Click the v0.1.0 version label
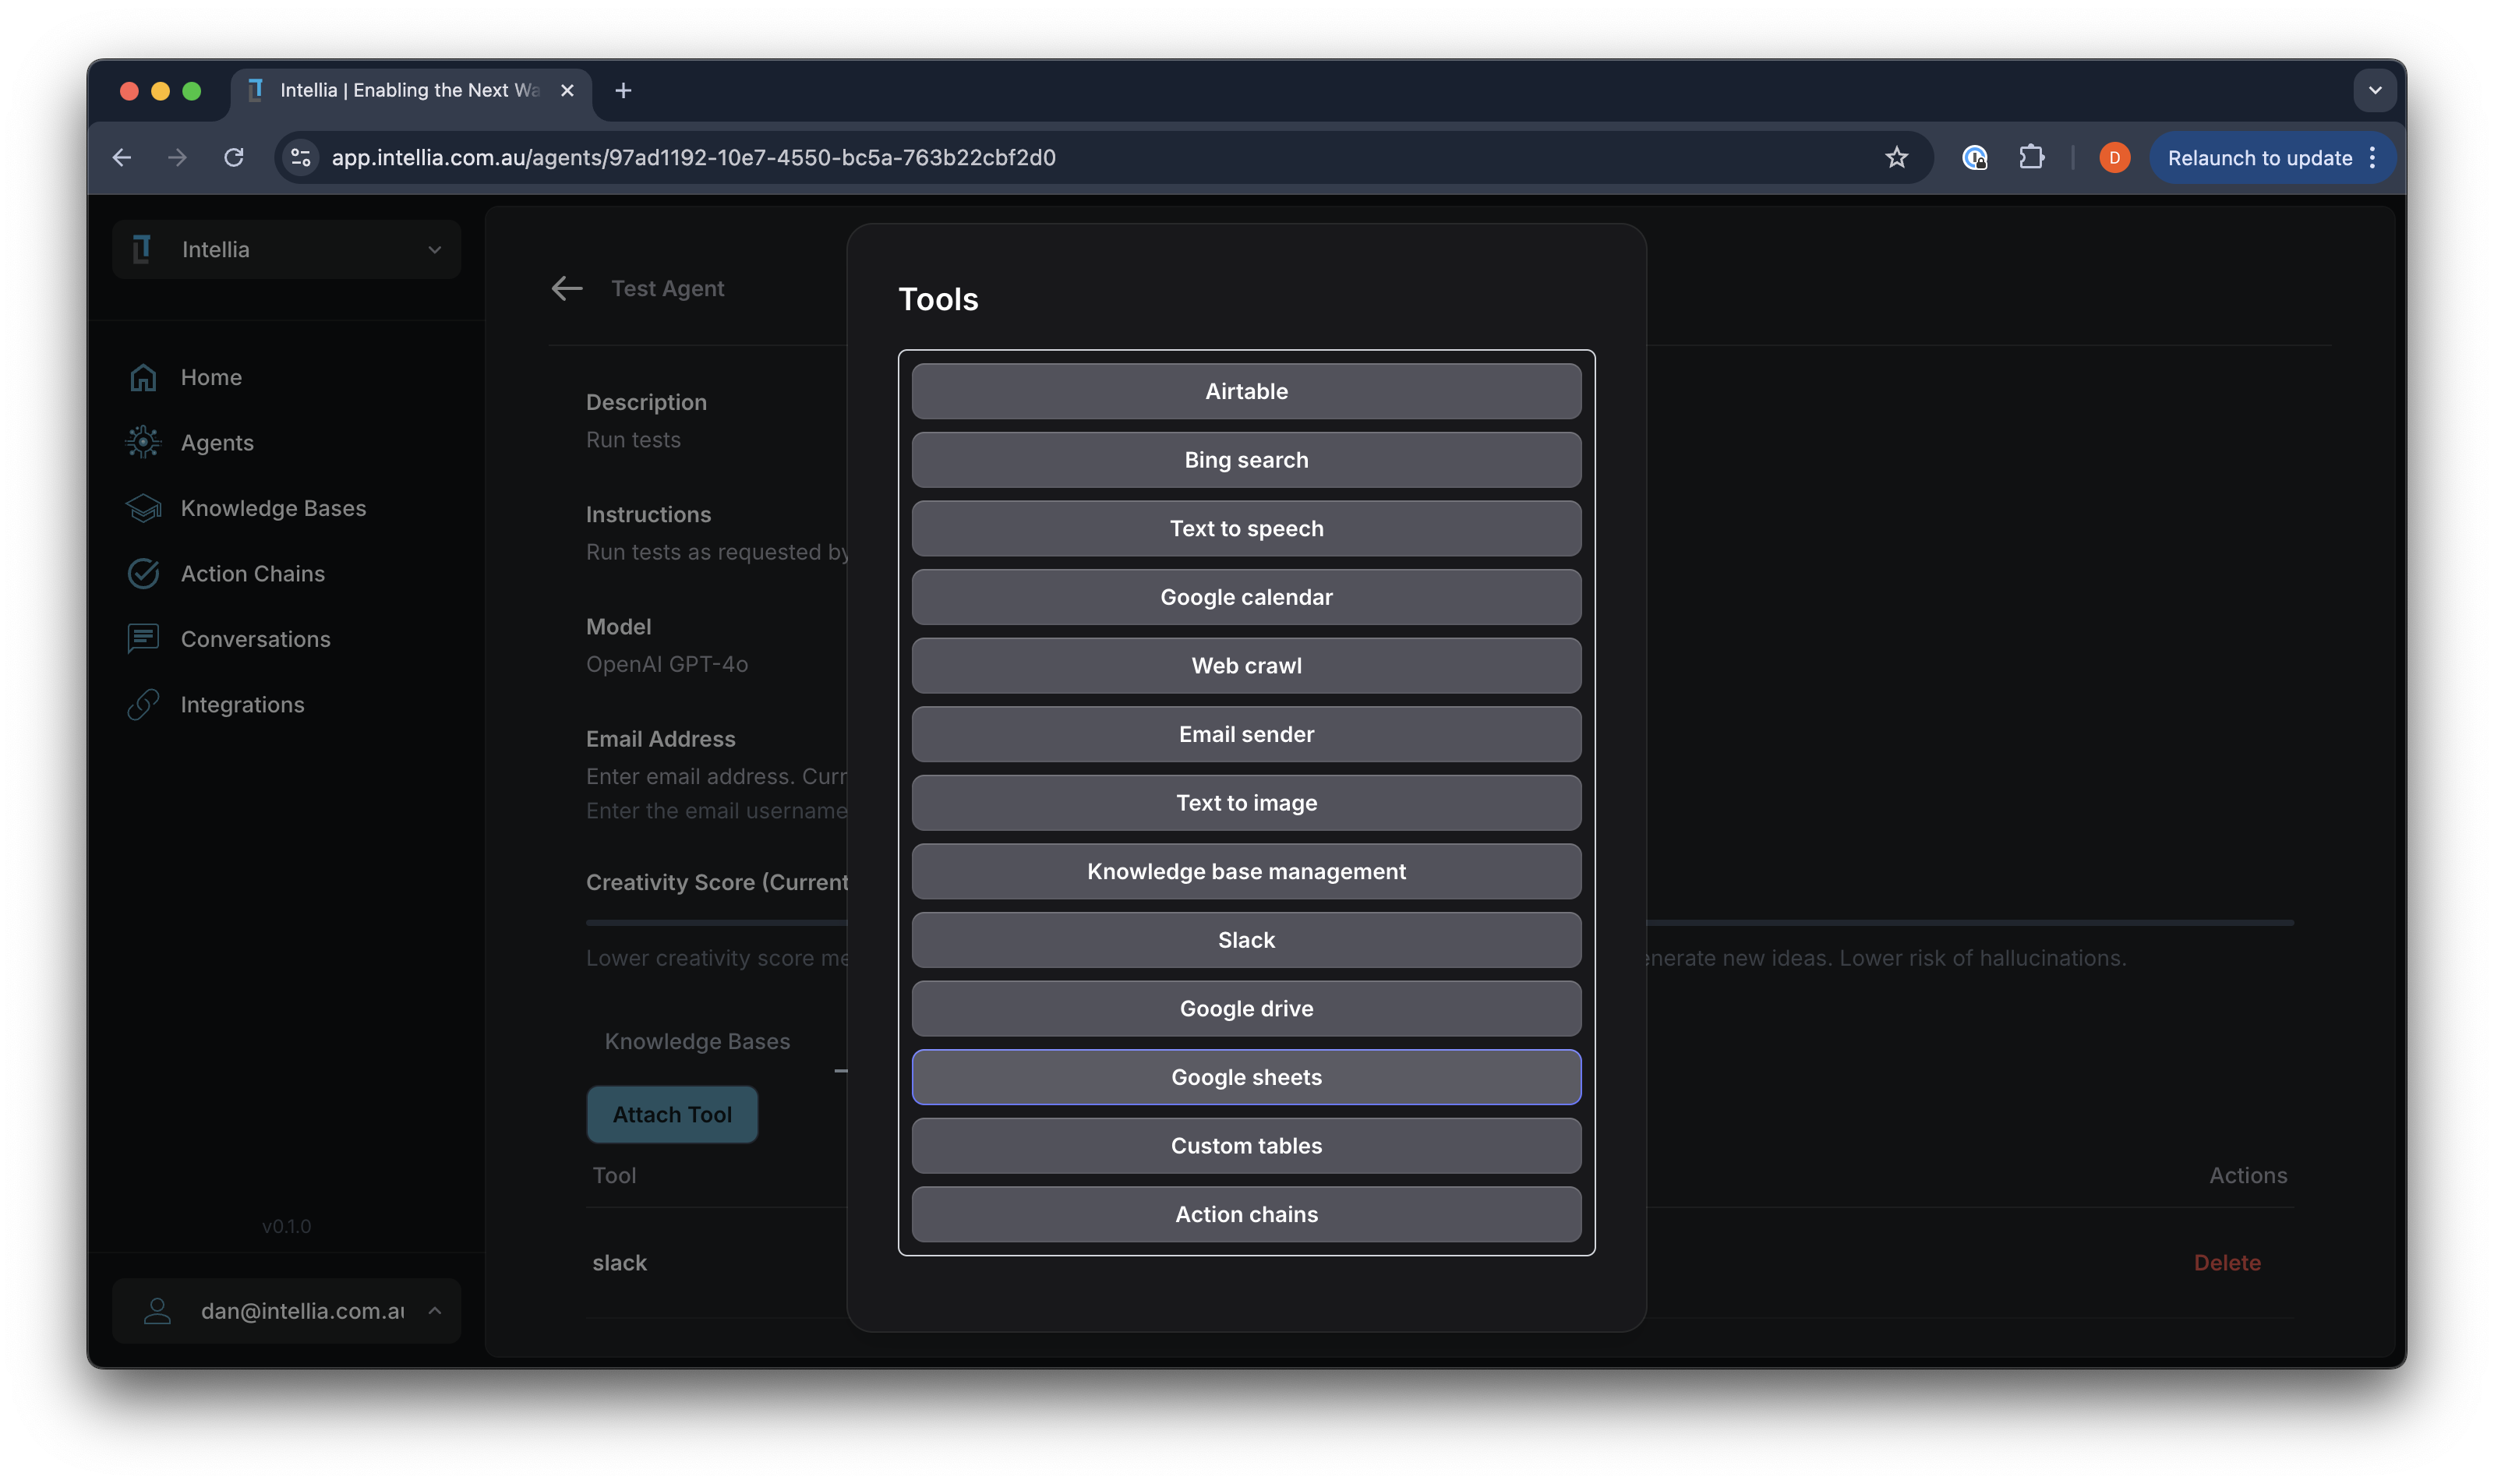This screenshot has height=1484, width=2494. pyautogui.click(x=286, y=1226)
